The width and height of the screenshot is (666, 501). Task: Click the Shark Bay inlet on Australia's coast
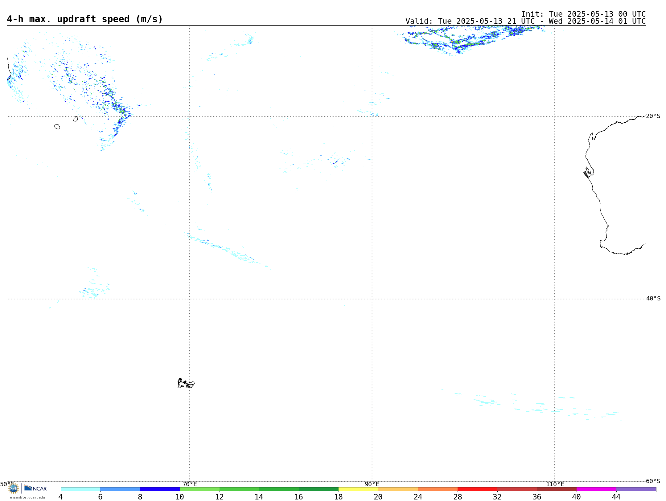tap(589, 172)
